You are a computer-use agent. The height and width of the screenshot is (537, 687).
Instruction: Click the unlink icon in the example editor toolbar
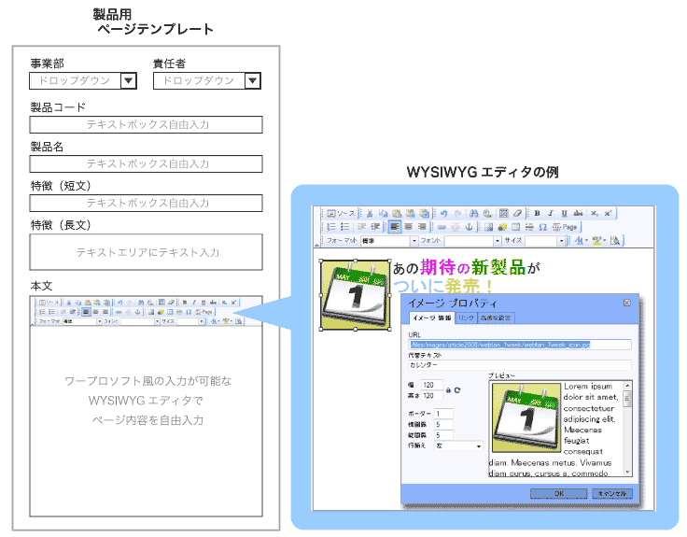coord(456,227)
